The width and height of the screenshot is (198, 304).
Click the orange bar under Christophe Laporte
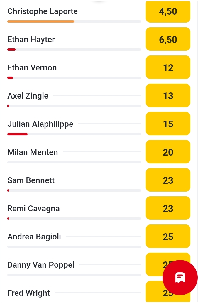pyautogui.click(x=41, y=21)
